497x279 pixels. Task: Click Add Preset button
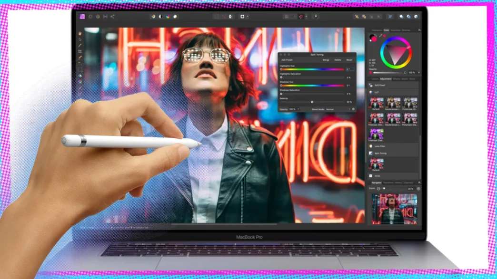coord(287,60)
